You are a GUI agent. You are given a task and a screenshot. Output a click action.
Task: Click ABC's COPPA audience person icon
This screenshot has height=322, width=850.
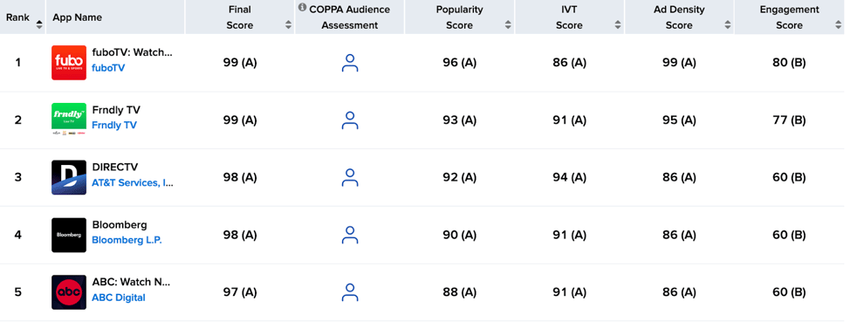[x=350, y=292]
